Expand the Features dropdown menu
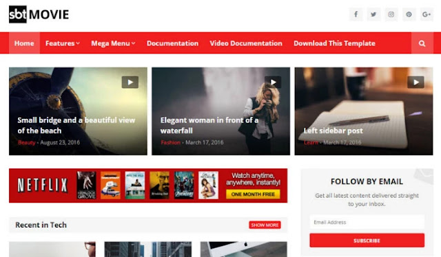Screen dimensions: 441x257 point(63,43)
